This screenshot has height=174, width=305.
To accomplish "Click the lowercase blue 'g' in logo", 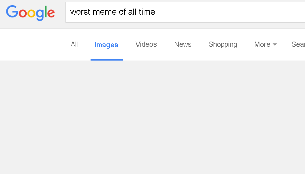I will click(40, 15).
